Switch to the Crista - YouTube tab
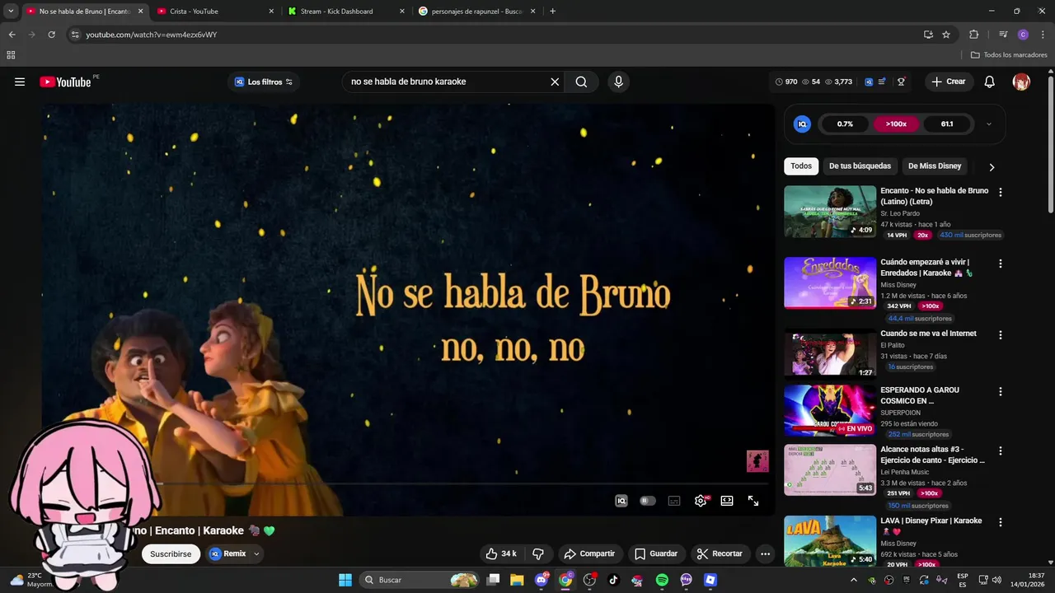 tap(215, 12)
